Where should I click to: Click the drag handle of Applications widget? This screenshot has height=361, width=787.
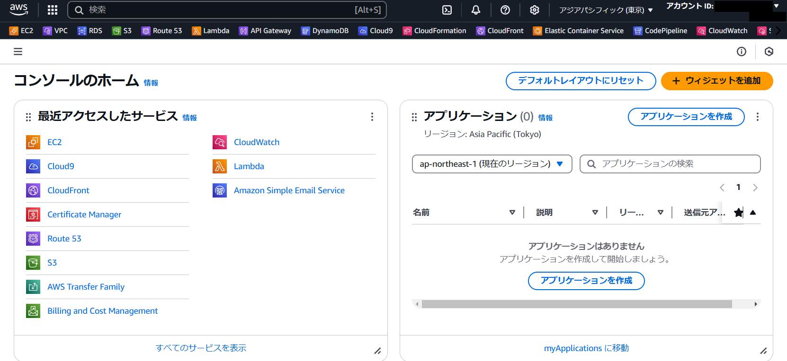point(414,117)
